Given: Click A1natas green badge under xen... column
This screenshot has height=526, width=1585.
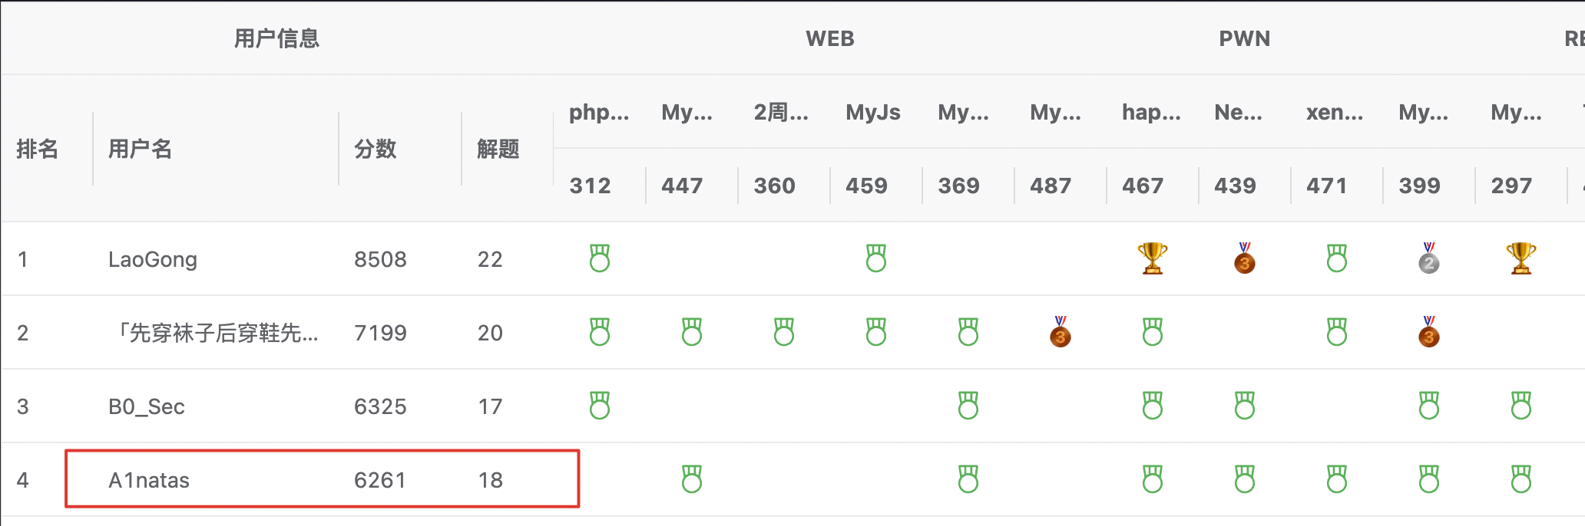Looking at the screenshot, I should click(x=1336, y=479).
